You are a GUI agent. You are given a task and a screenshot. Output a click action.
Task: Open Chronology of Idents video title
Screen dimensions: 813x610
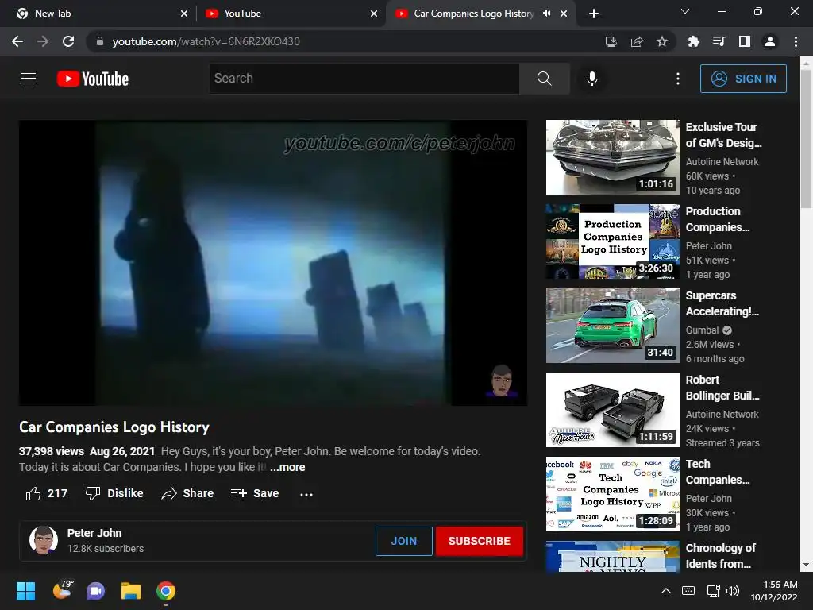[721, 556]
